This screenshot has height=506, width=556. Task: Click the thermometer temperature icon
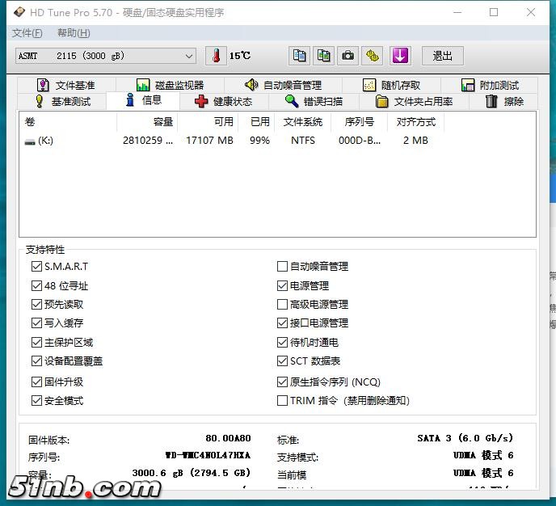click(x=216, y=56)
